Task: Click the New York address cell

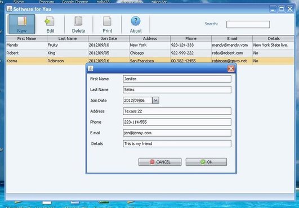Action: tap(150, 45)
